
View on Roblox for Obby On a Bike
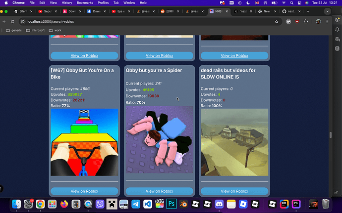[84, 191]
